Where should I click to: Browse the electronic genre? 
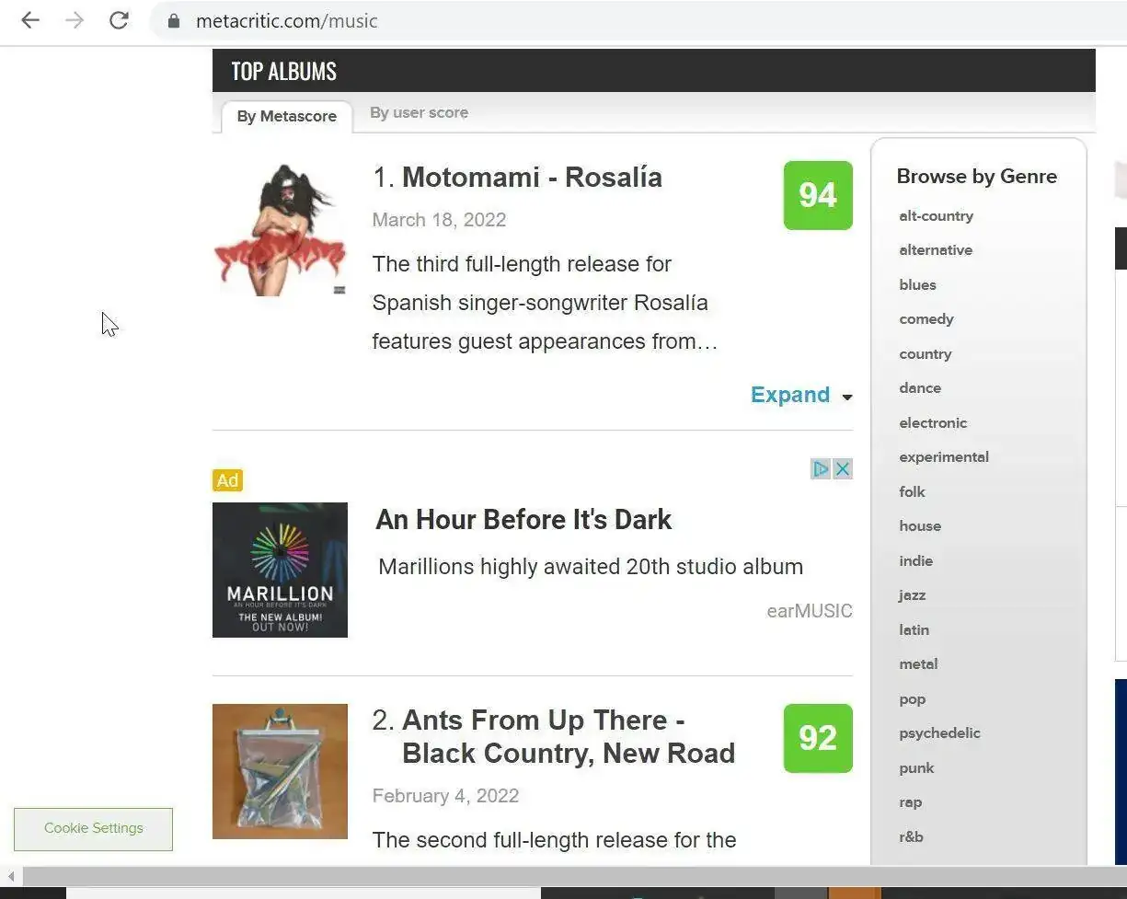click(x=933, y=423)
